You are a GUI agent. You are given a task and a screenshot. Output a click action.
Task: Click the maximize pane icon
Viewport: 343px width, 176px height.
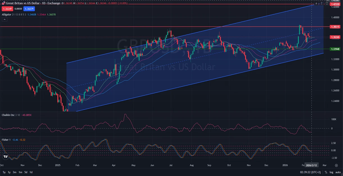coord(327,3)
